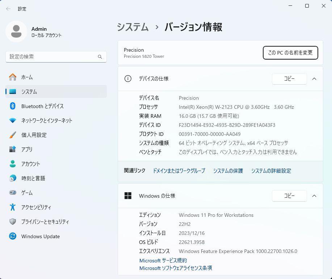Viewport: 332px width, 279px height.
Task: Click the install date 2023/12/16
Action: click(x=192, y=233)
